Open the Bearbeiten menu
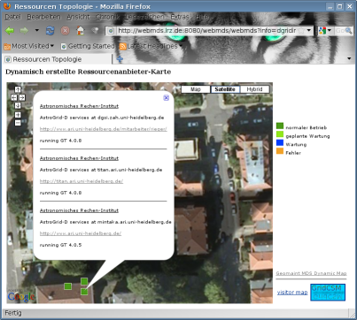Viewport: 357px width, 320px height. click(43, 17)
